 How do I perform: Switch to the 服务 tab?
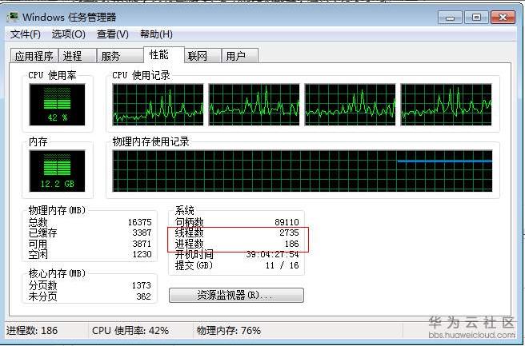tap(120, 56)
